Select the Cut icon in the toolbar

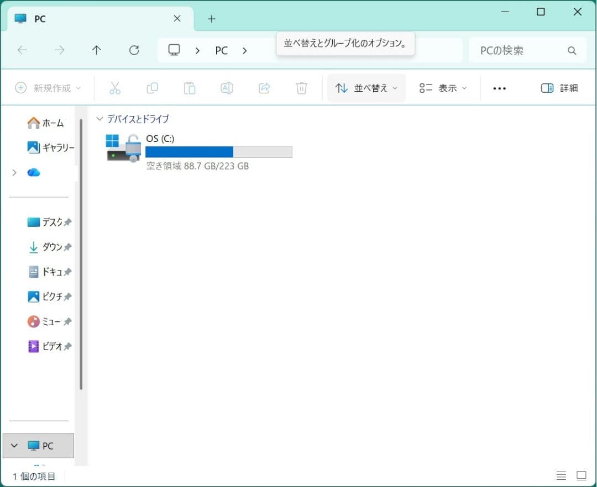pos(115,88)
